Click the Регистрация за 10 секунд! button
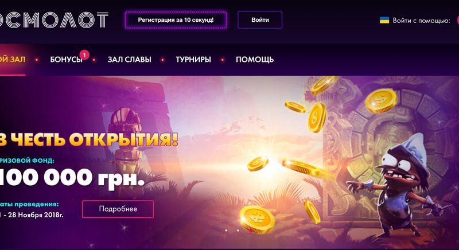This screenshot has height=250, width=459. click(176, 20)
